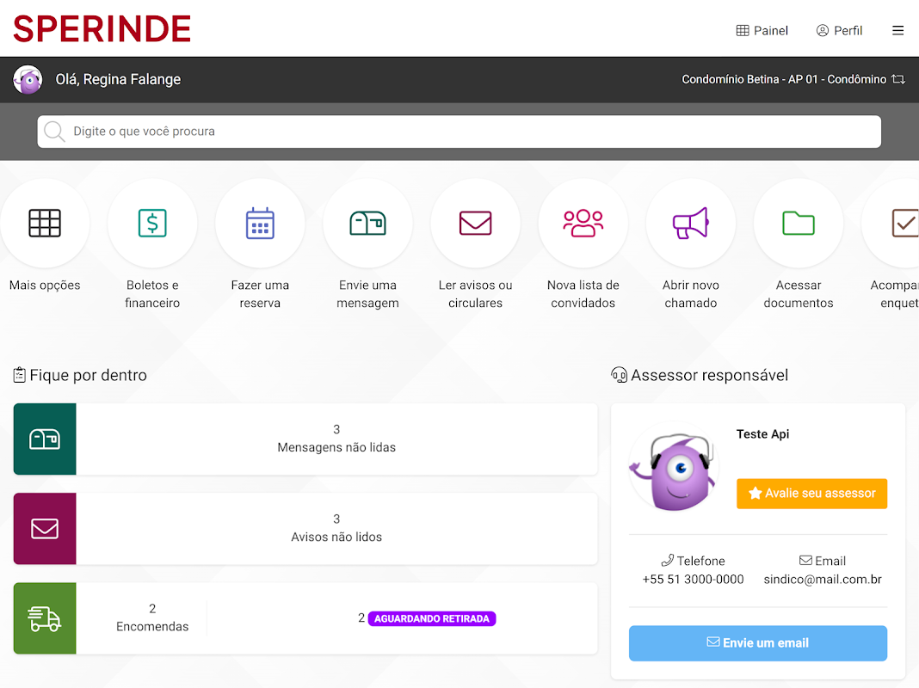
Task: Click the Email label with envelope icon
Action: pos(823,561)
